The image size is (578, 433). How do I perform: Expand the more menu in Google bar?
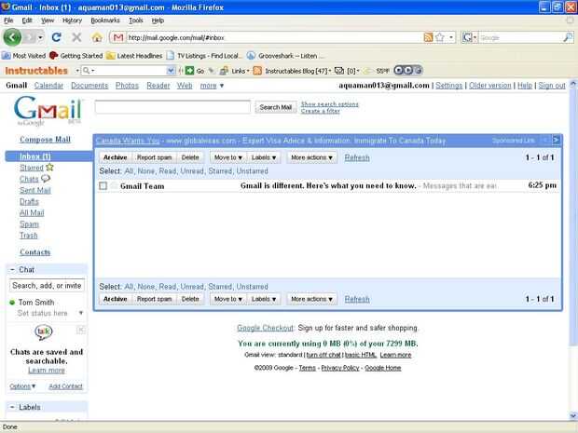[x=212, y=86]
